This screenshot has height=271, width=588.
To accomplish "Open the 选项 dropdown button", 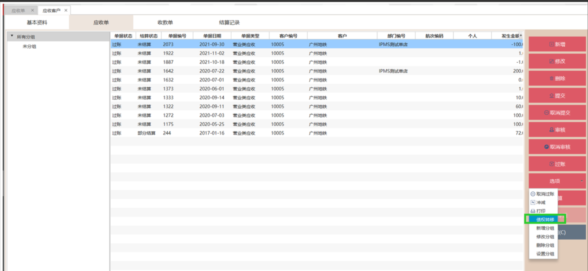I will 557,181.
